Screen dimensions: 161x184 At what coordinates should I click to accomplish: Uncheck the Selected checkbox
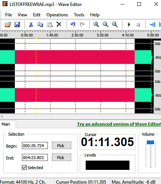24,167
